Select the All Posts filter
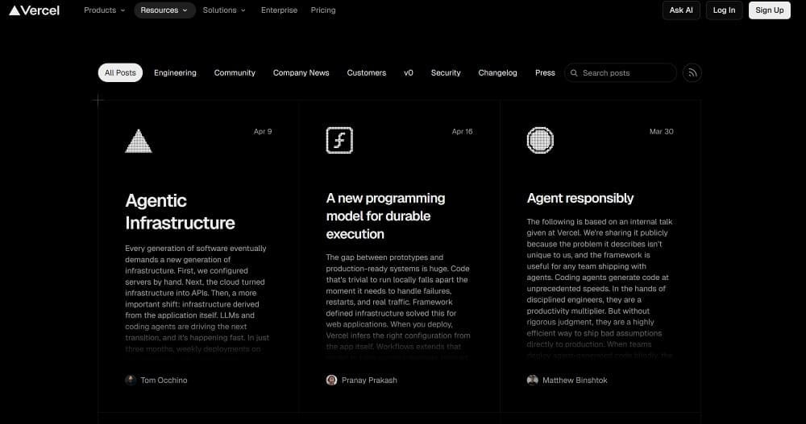 pyautogui.click(x=120, y=73)
